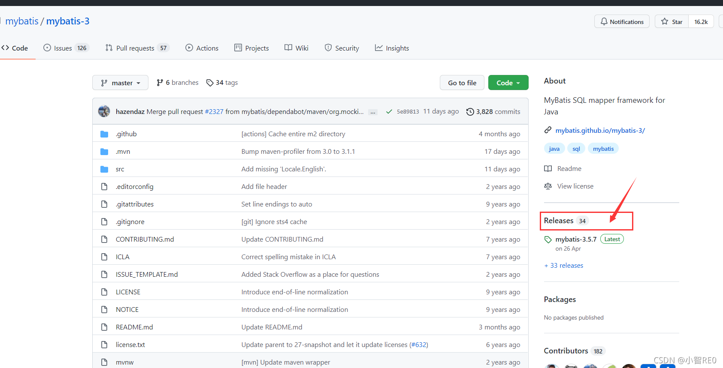Open the 'Update README.md' commit message
The height and width of the screenshot is (368, 723).
tap(272, 327)
